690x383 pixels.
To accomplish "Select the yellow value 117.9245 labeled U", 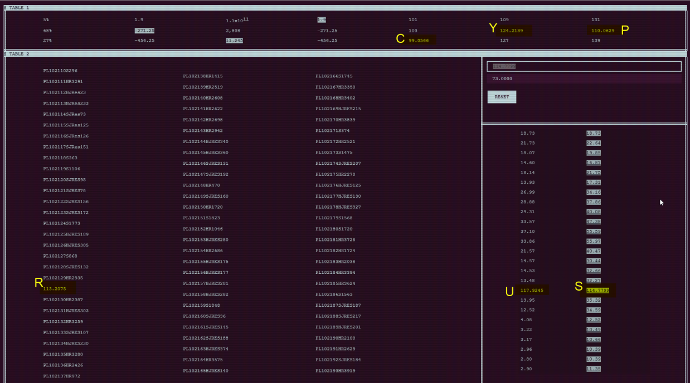I will tap(532, 290).
